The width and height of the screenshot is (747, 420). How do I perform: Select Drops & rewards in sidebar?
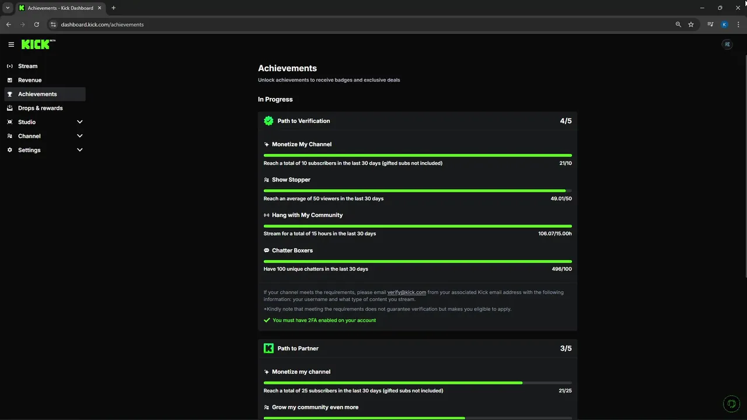[40, 108]
